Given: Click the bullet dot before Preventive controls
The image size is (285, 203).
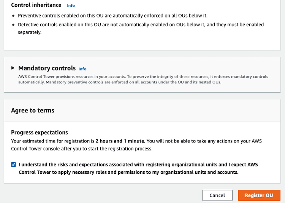Looking at the screenshot, I should click(13, 16).
